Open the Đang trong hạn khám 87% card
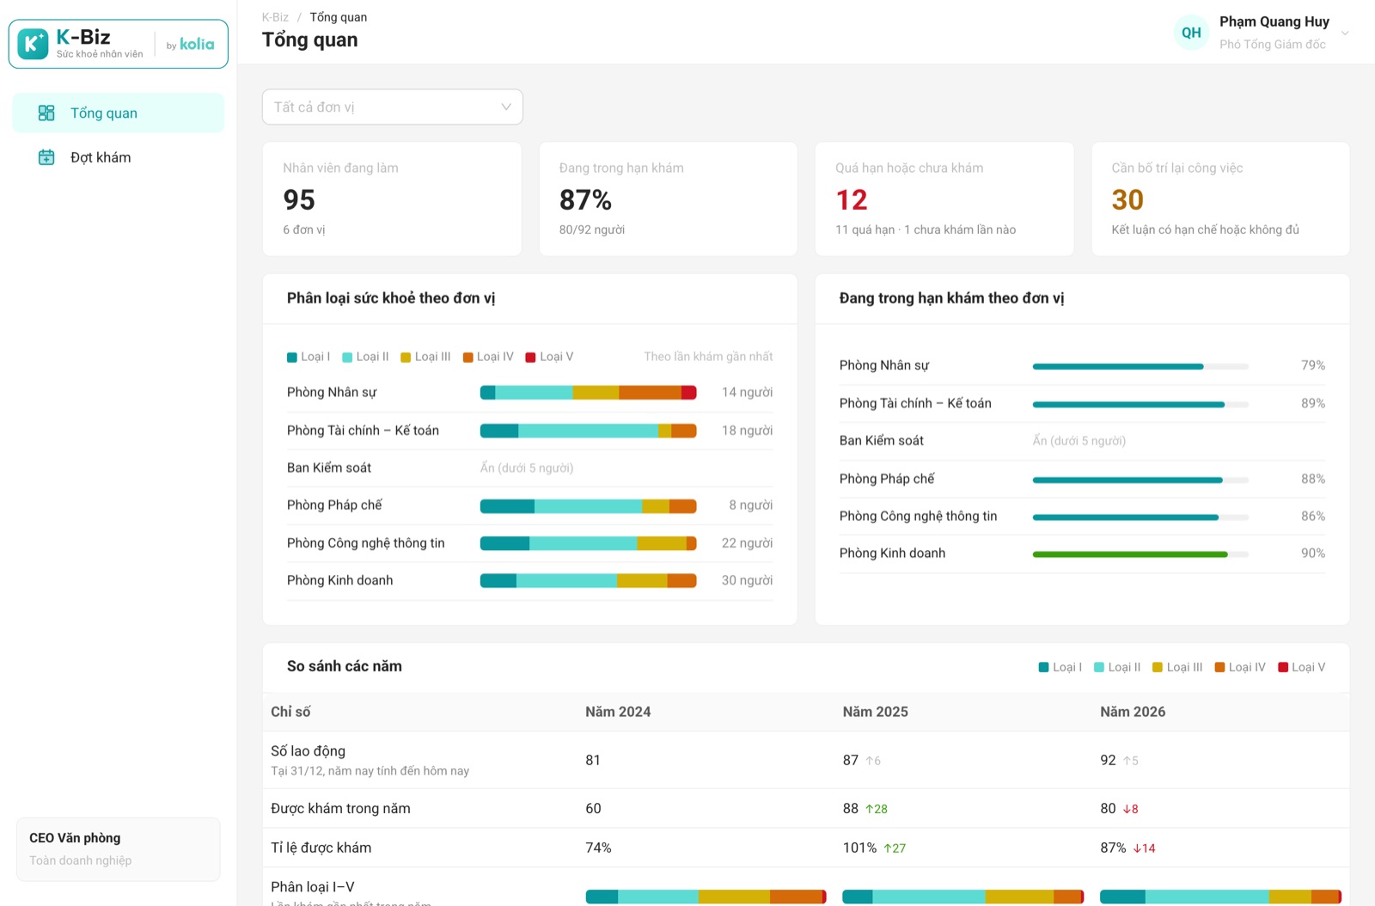 click(669, 199)
